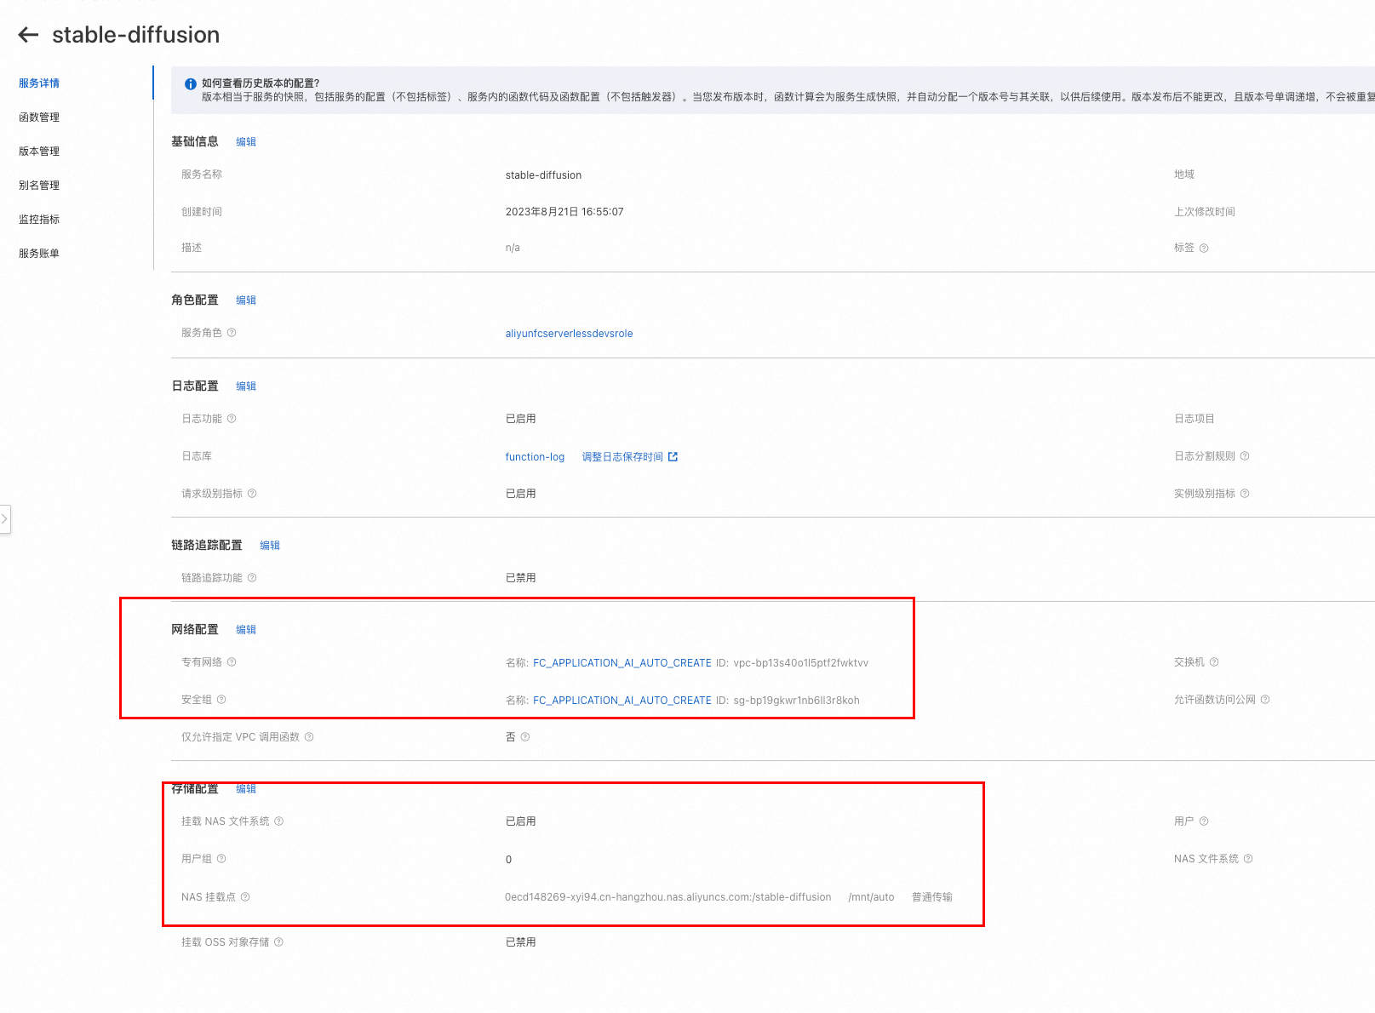Click the page title stable-diffusion heading

[x=136, y=35]
